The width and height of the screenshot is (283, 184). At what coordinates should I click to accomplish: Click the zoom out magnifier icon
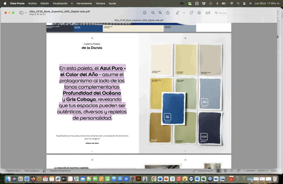(153, 13)
